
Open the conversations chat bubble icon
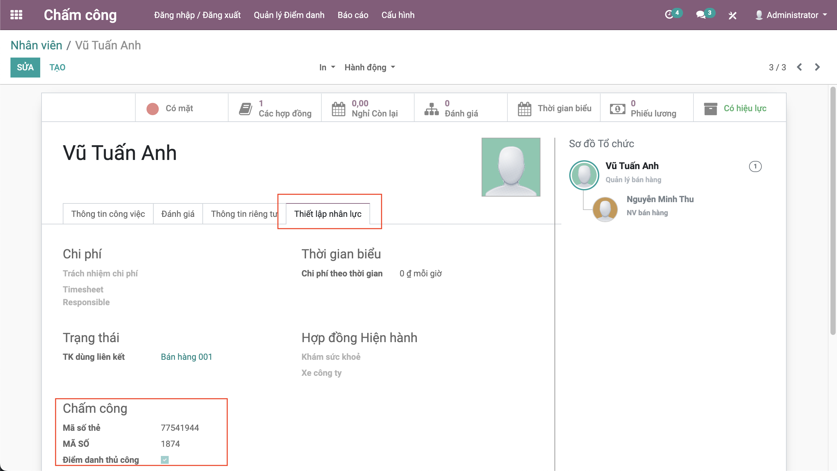[x=701, y=15]
